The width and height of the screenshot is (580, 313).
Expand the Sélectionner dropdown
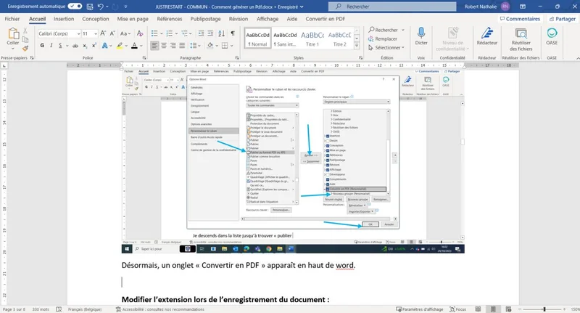pos(391,47)
